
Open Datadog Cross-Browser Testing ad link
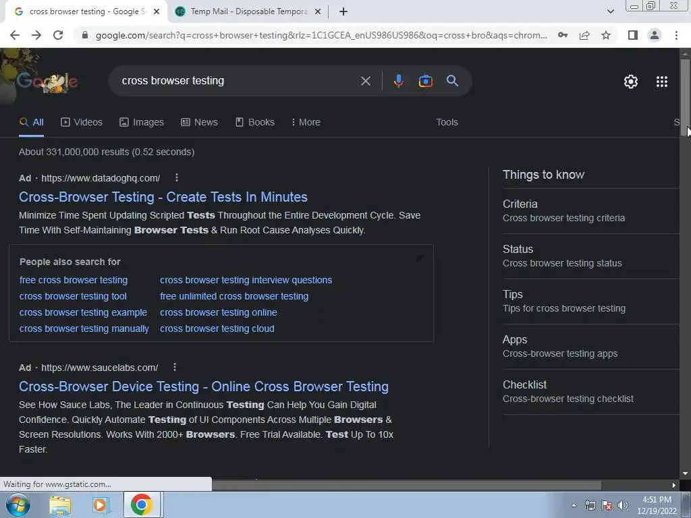[x=163, y=197]
